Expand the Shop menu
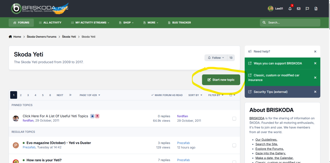 [126, 22]
